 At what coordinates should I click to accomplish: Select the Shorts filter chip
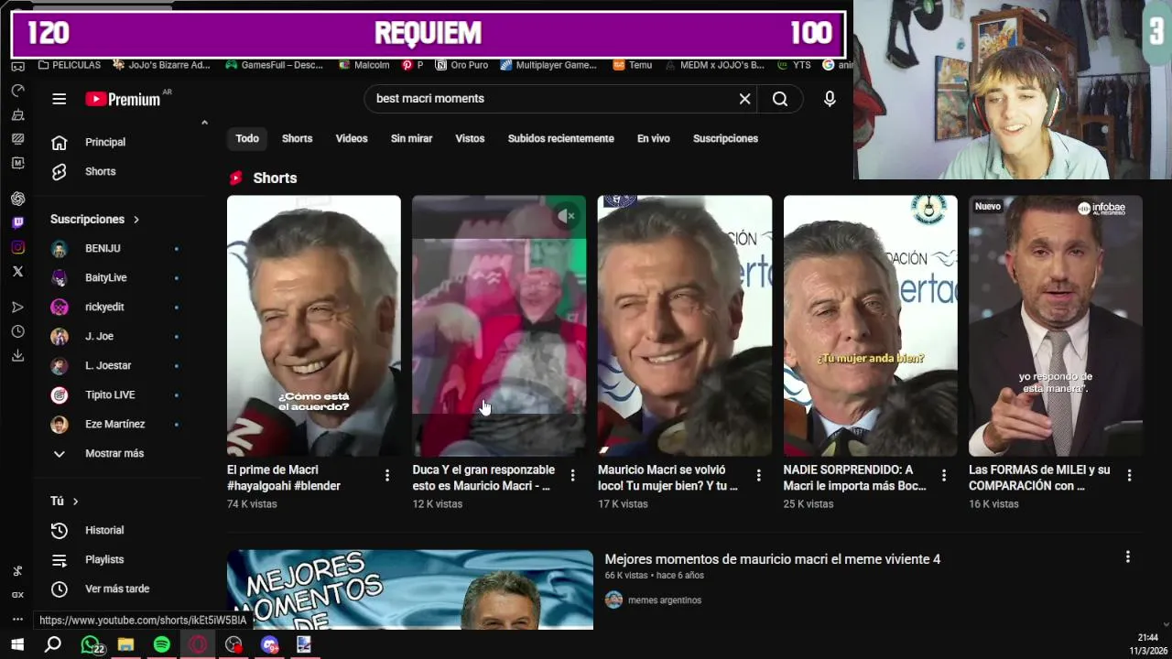(297, 138)
